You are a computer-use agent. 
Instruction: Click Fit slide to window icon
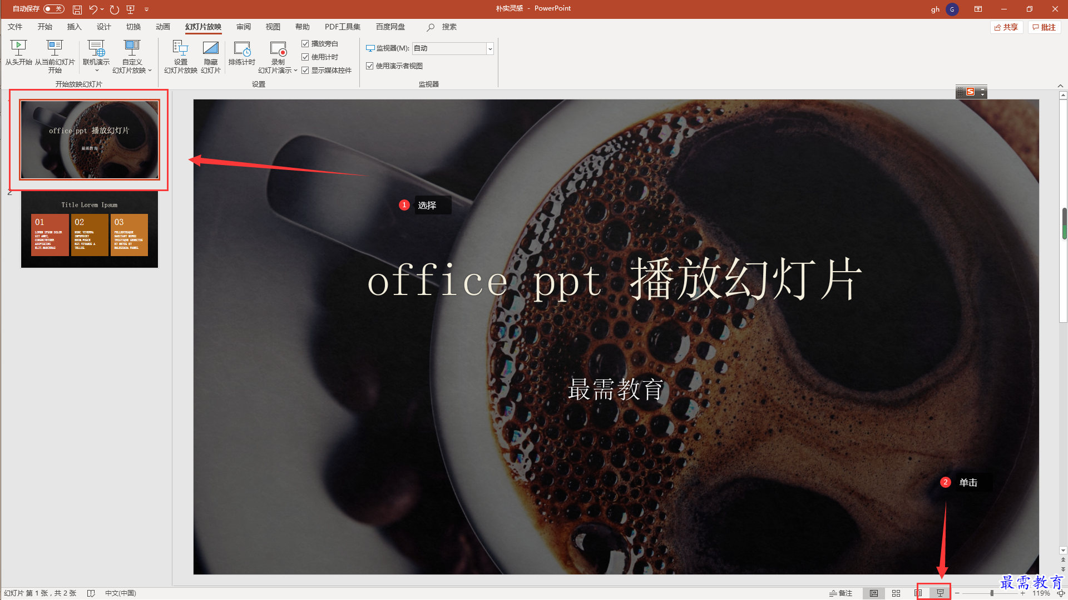click(1061, 593)
